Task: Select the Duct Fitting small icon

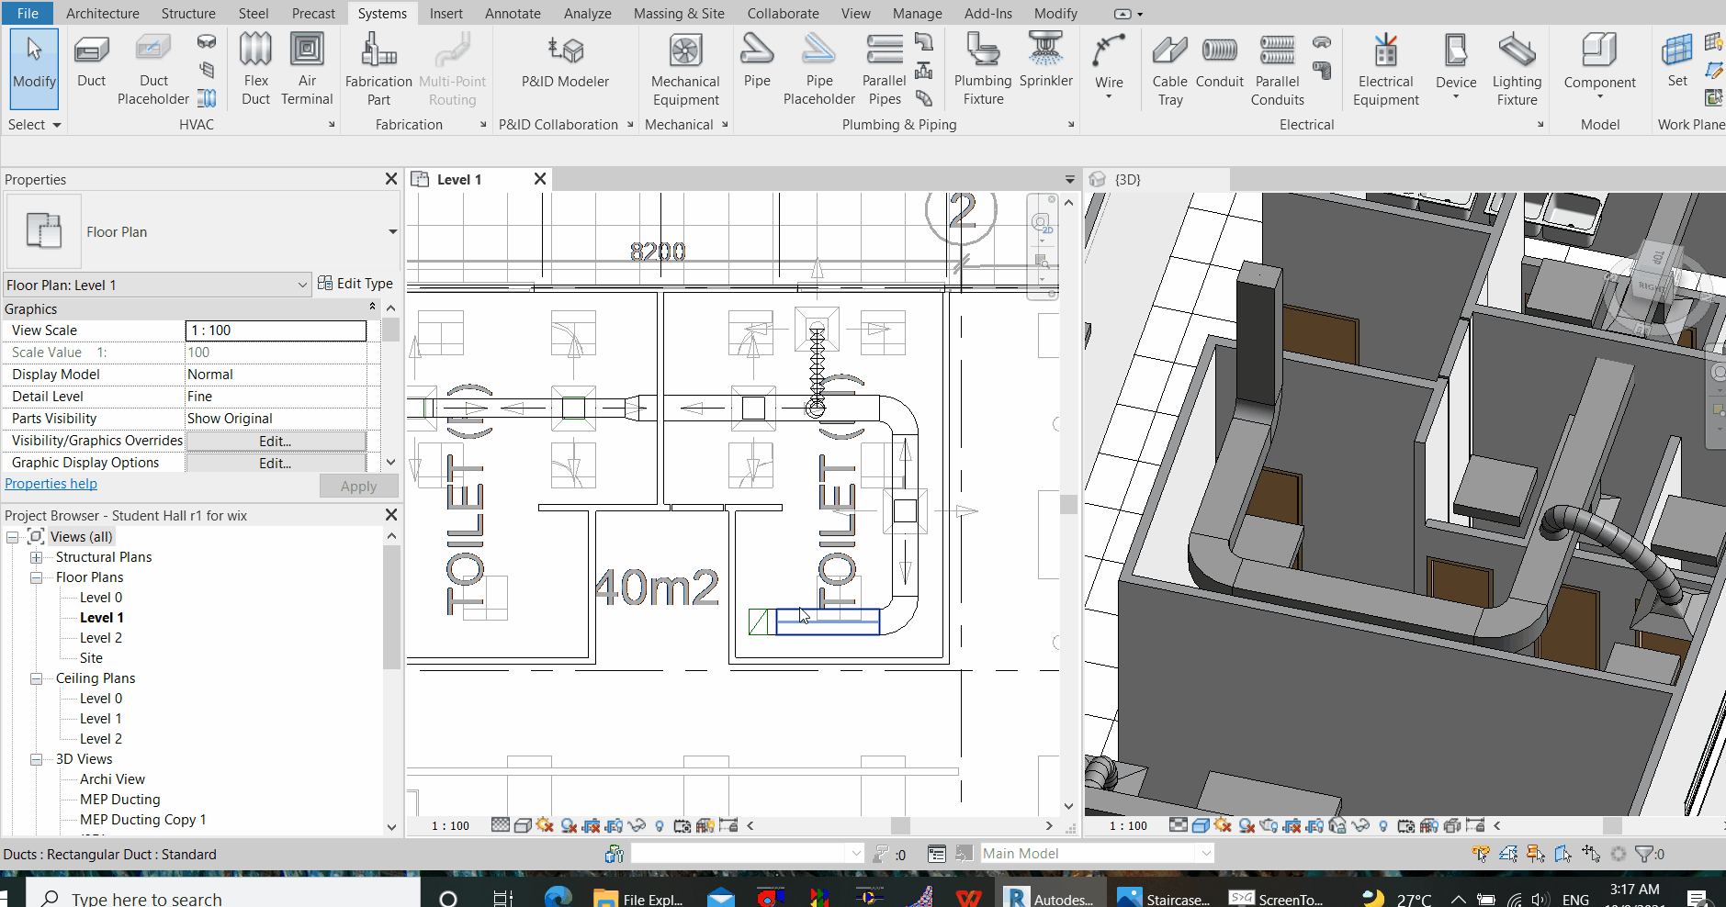Action: [x=207, y=42]
